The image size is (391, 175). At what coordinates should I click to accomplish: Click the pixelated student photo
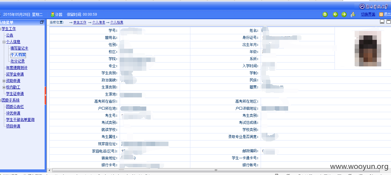click(368, 48)
